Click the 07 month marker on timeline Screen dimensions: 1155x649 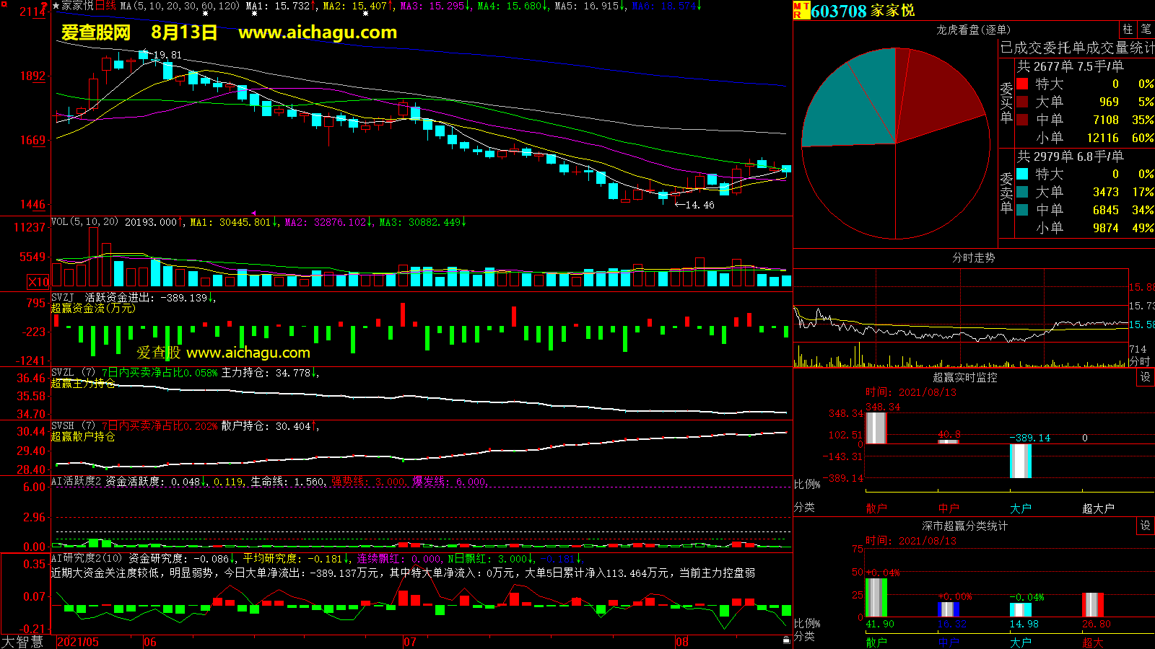point(409,642)
